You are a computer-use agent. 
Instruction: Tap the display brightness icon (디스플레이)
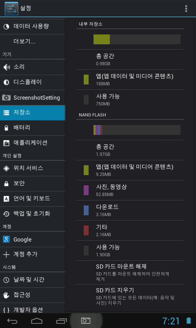click(x=6, y=82)
